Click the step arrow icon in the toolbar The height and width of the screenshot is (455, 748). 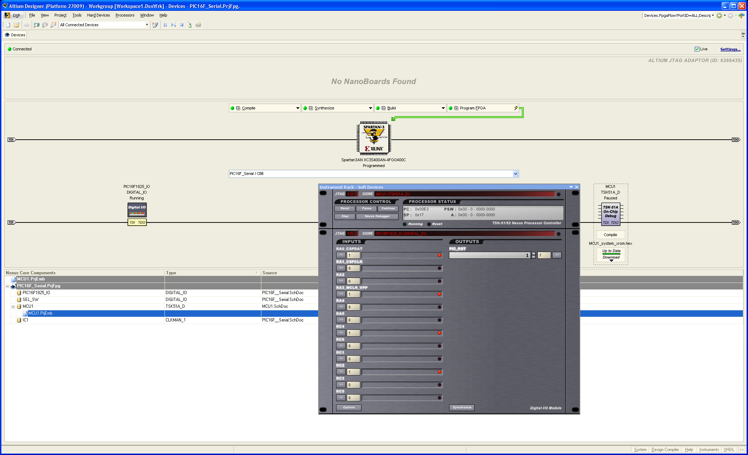coord(174,25)
